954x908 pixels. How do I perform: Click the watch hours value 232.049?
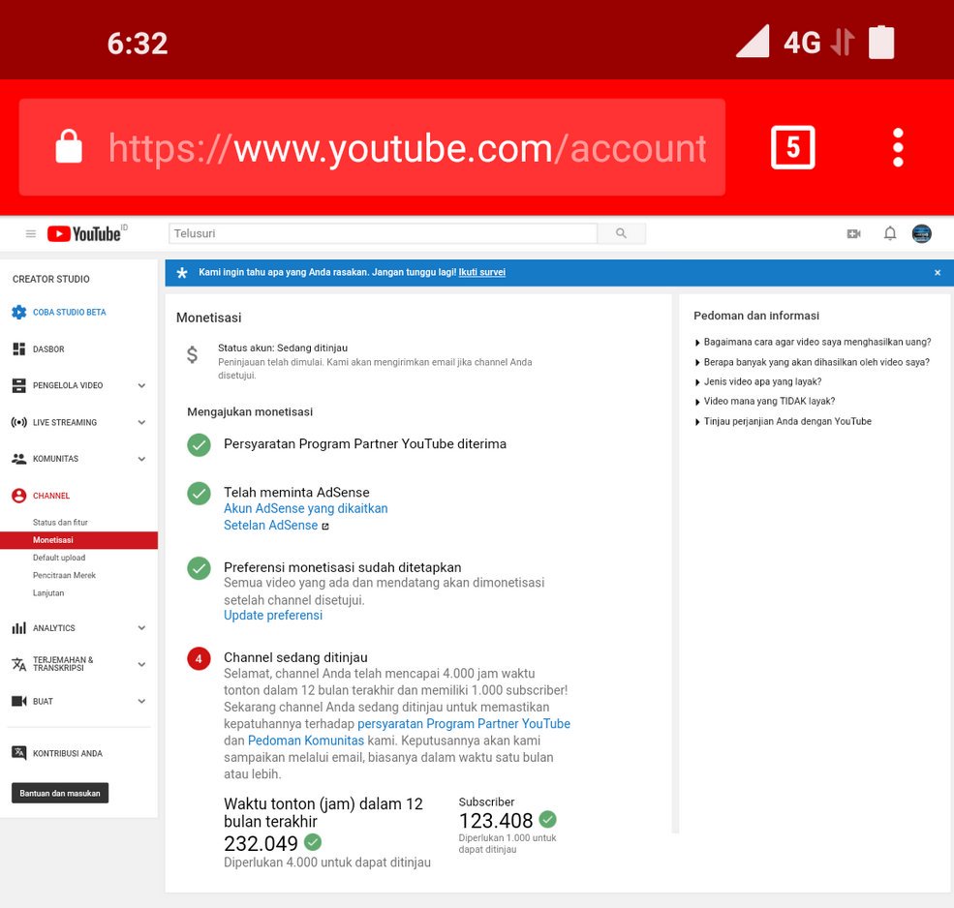tap(261, 843)
